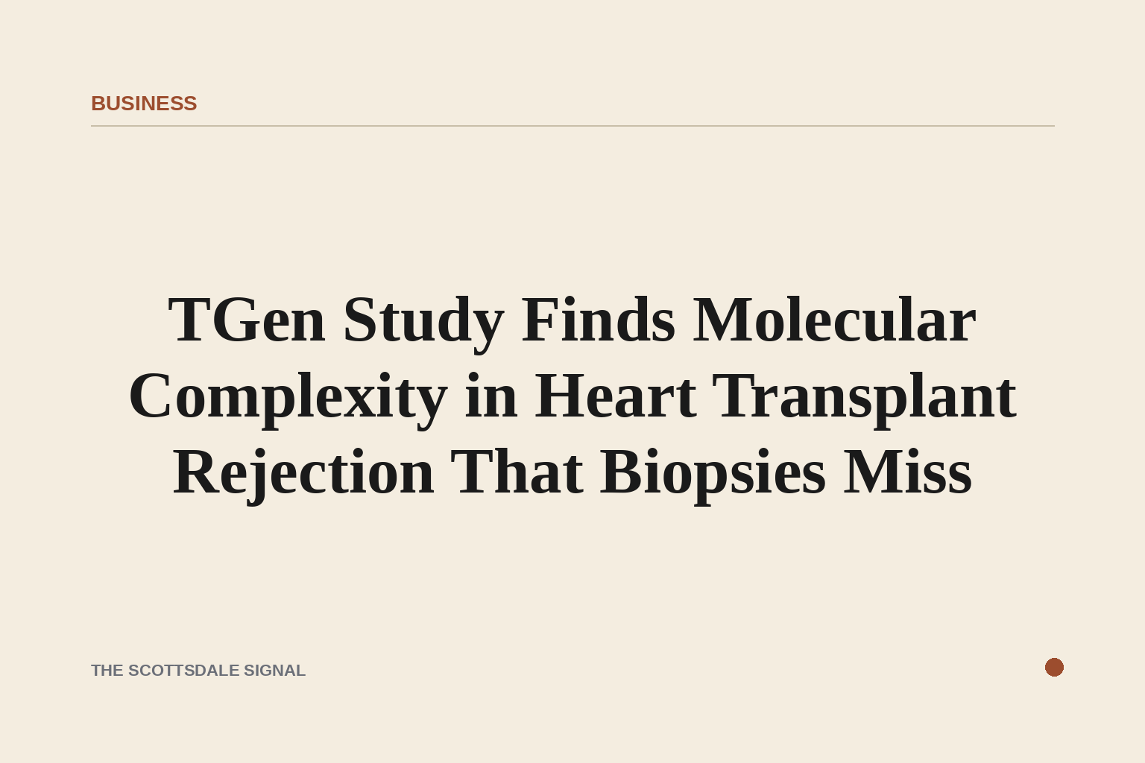Select the word "Biopsies" in headline
1145x763 pixels.
713,475
